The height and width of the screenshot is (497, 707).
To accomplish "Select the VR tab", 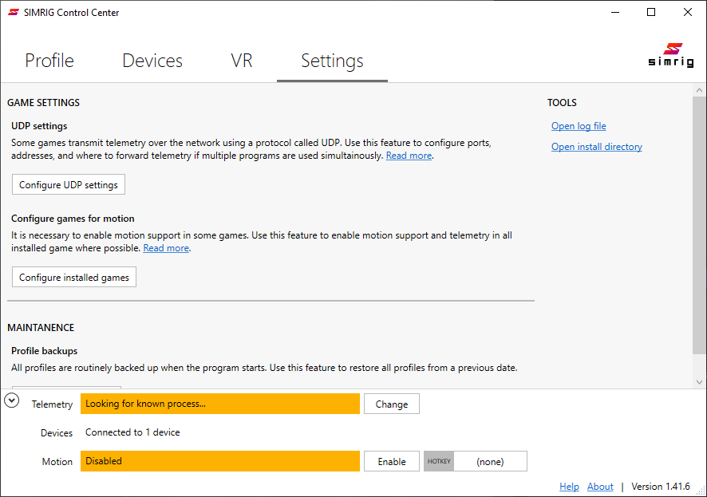I will point(242,61).
